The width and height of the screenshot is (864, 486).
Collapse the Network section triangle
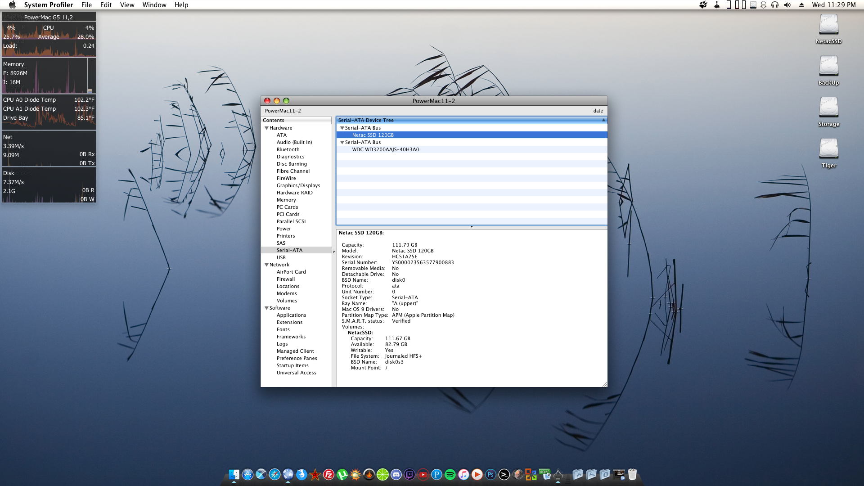pos(266,265)
